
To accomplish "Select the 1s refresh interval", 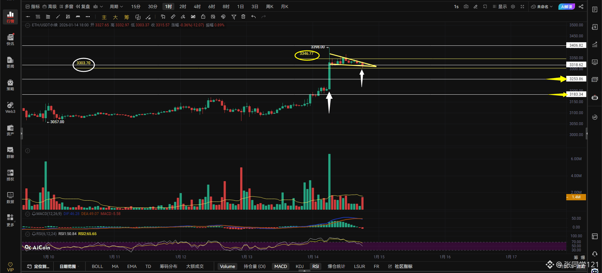I will [x=456, y=7].
